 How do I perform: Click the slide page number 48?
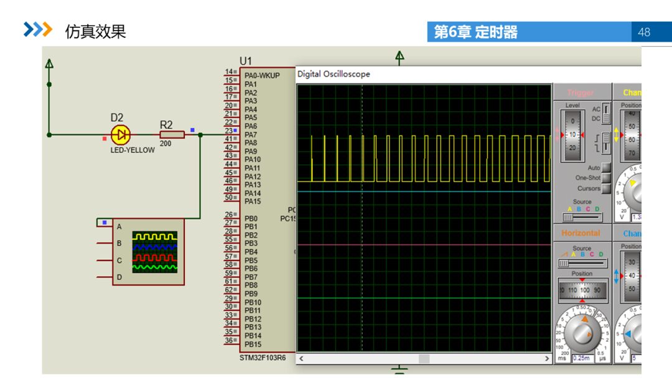click(644, 32)
